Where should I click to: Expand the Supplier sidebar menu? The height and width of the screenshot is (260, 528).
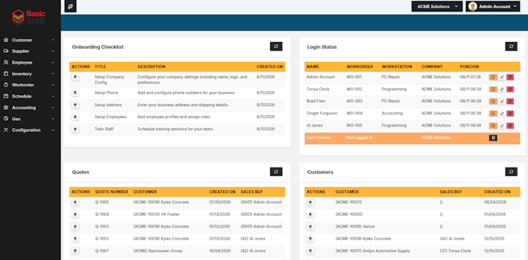30,51
